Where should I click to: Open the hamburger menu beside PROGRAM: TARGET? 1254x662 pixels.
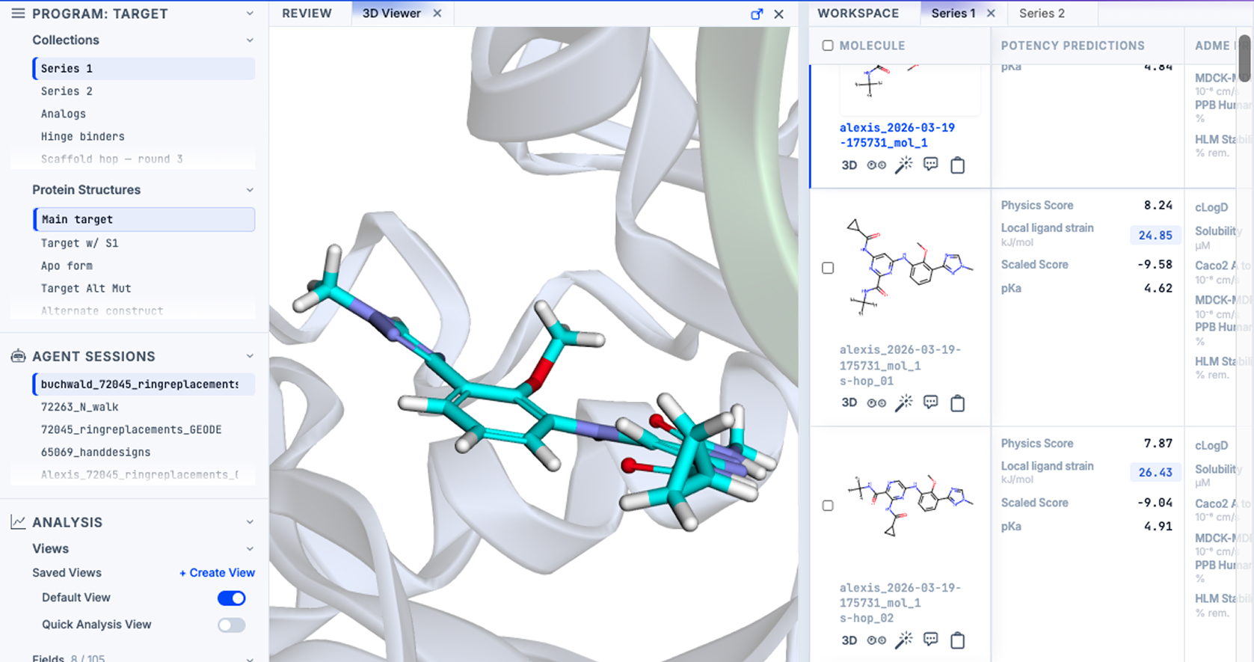pyautogui.click(x=18, y=13)
